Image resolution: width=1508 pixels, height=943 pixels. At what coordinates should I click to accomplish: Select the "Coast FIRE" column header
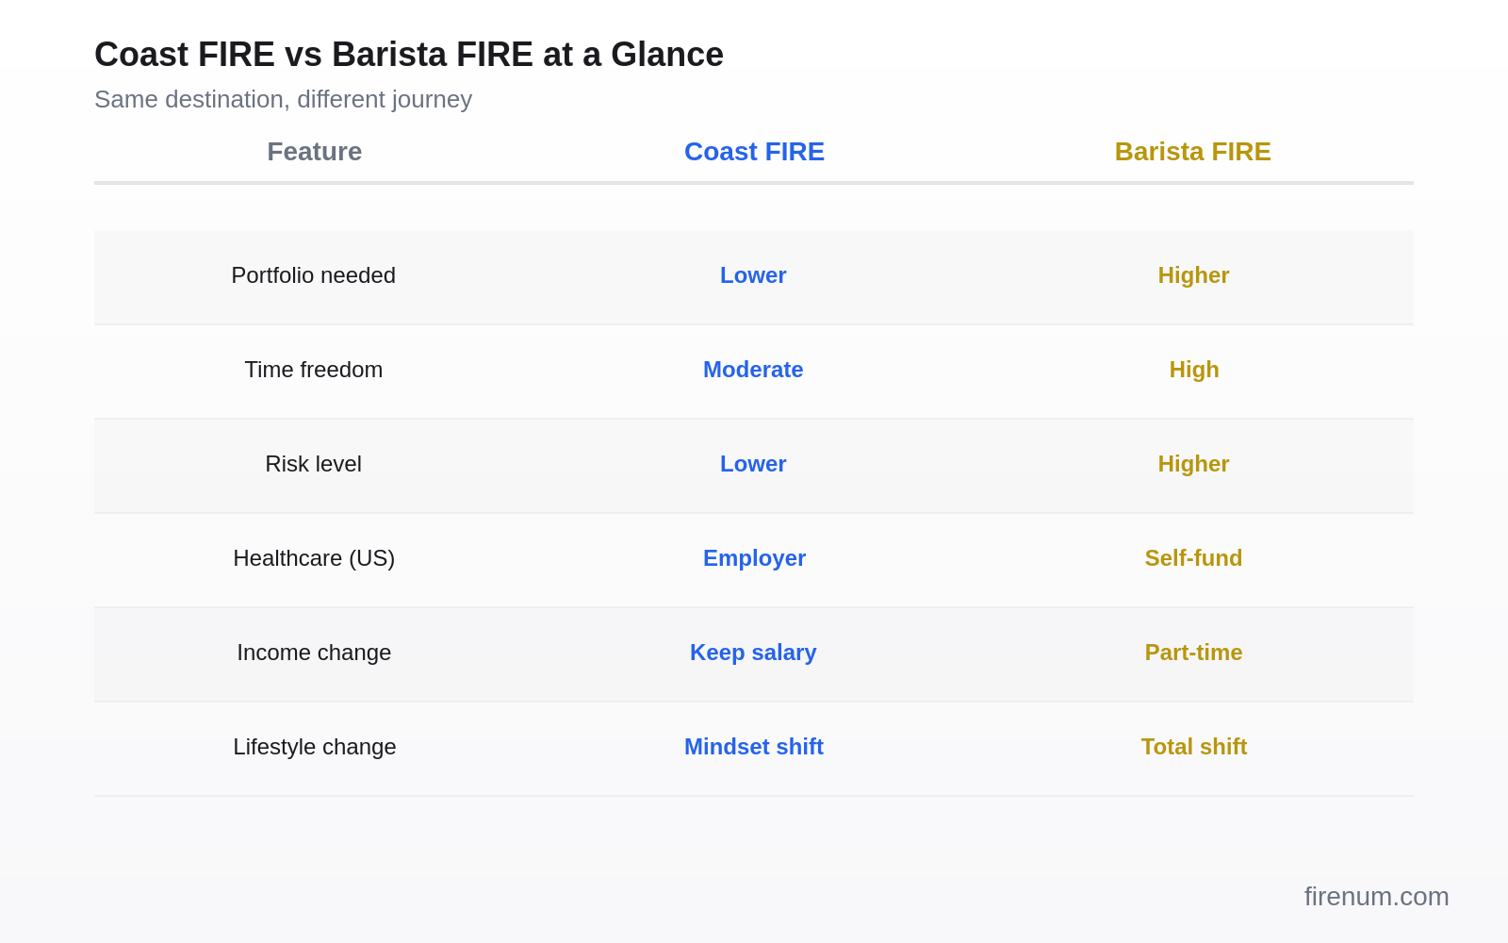(x=754, y=151)
